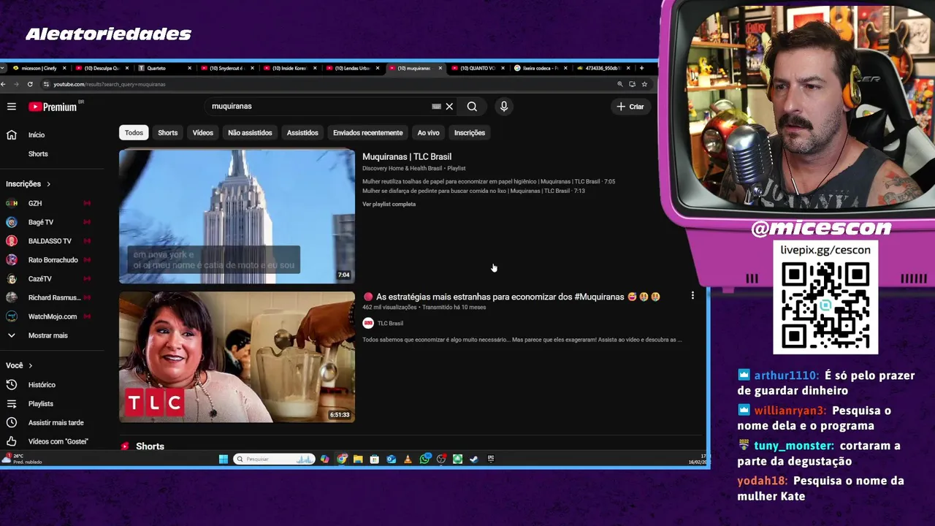The width and height of the screenshot is (935, 526).
Task: Clear the search box with the X
Action: pos(449,107)
